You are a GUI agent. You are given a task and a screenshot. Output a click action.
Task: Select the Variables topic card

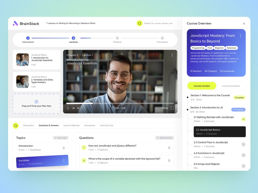(42, 161)
